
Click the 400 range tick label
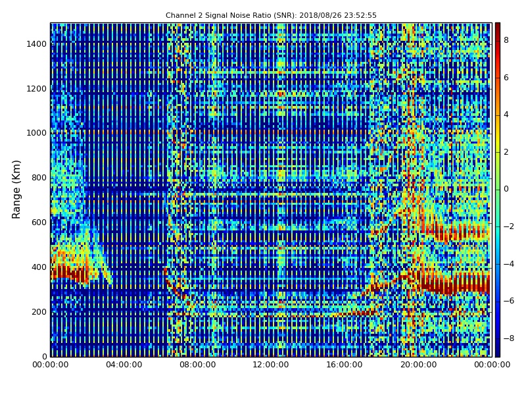pyautogui.click(x=39, y=267)
